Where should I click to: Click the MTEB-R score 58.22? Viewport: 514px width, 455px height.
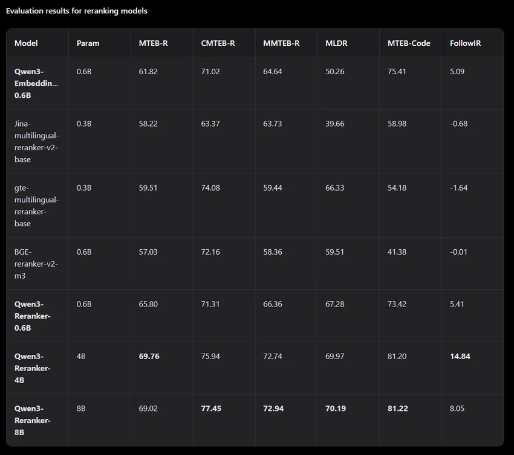coord(148,124)
